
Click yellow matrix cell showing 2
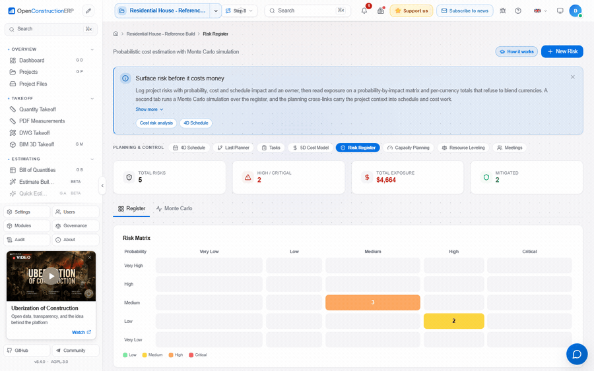click(x=454, y=321)
